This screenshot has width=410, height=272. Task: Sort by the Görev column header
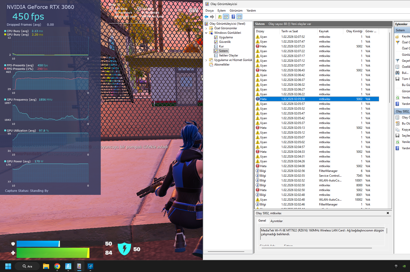coord(371,31)
